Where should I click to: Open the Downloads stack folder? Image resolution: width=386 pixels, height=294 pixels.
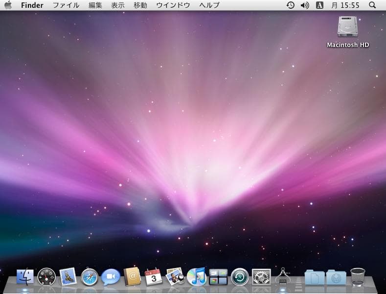tap(336, 277)
